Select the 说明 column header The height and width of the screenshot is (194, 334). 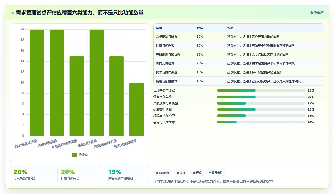pos(230,28)
